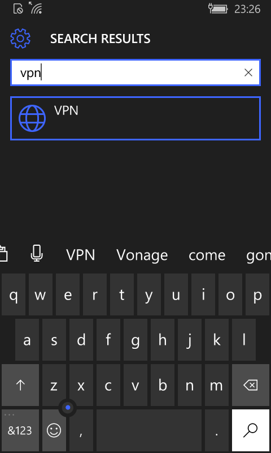Screen dimensions: 271x453
Task: Select the 'come' word suggestion
Action: click(207, 256)
